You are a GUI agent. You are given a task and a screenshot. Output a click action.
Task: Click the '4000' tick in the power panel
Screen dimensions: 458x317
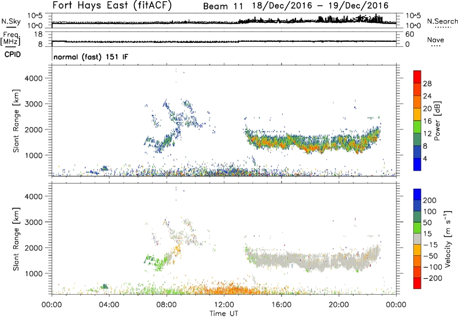coord(34,78)
